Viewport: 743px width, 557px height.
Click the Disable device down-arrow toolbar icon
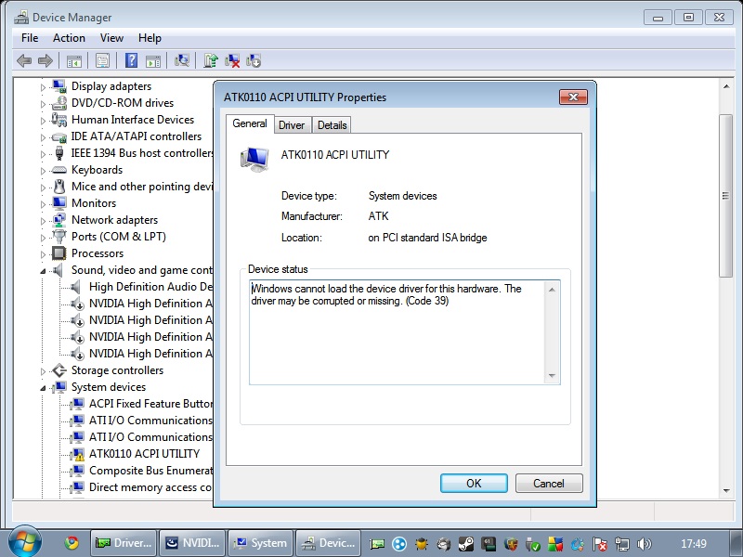[x=254, y=60]
